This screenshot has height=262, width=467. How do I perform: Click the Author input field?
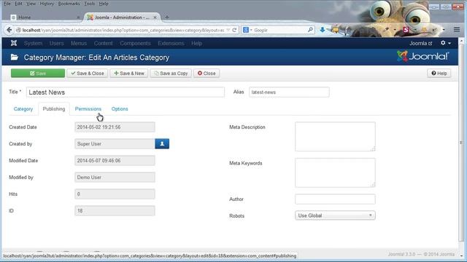335,199
